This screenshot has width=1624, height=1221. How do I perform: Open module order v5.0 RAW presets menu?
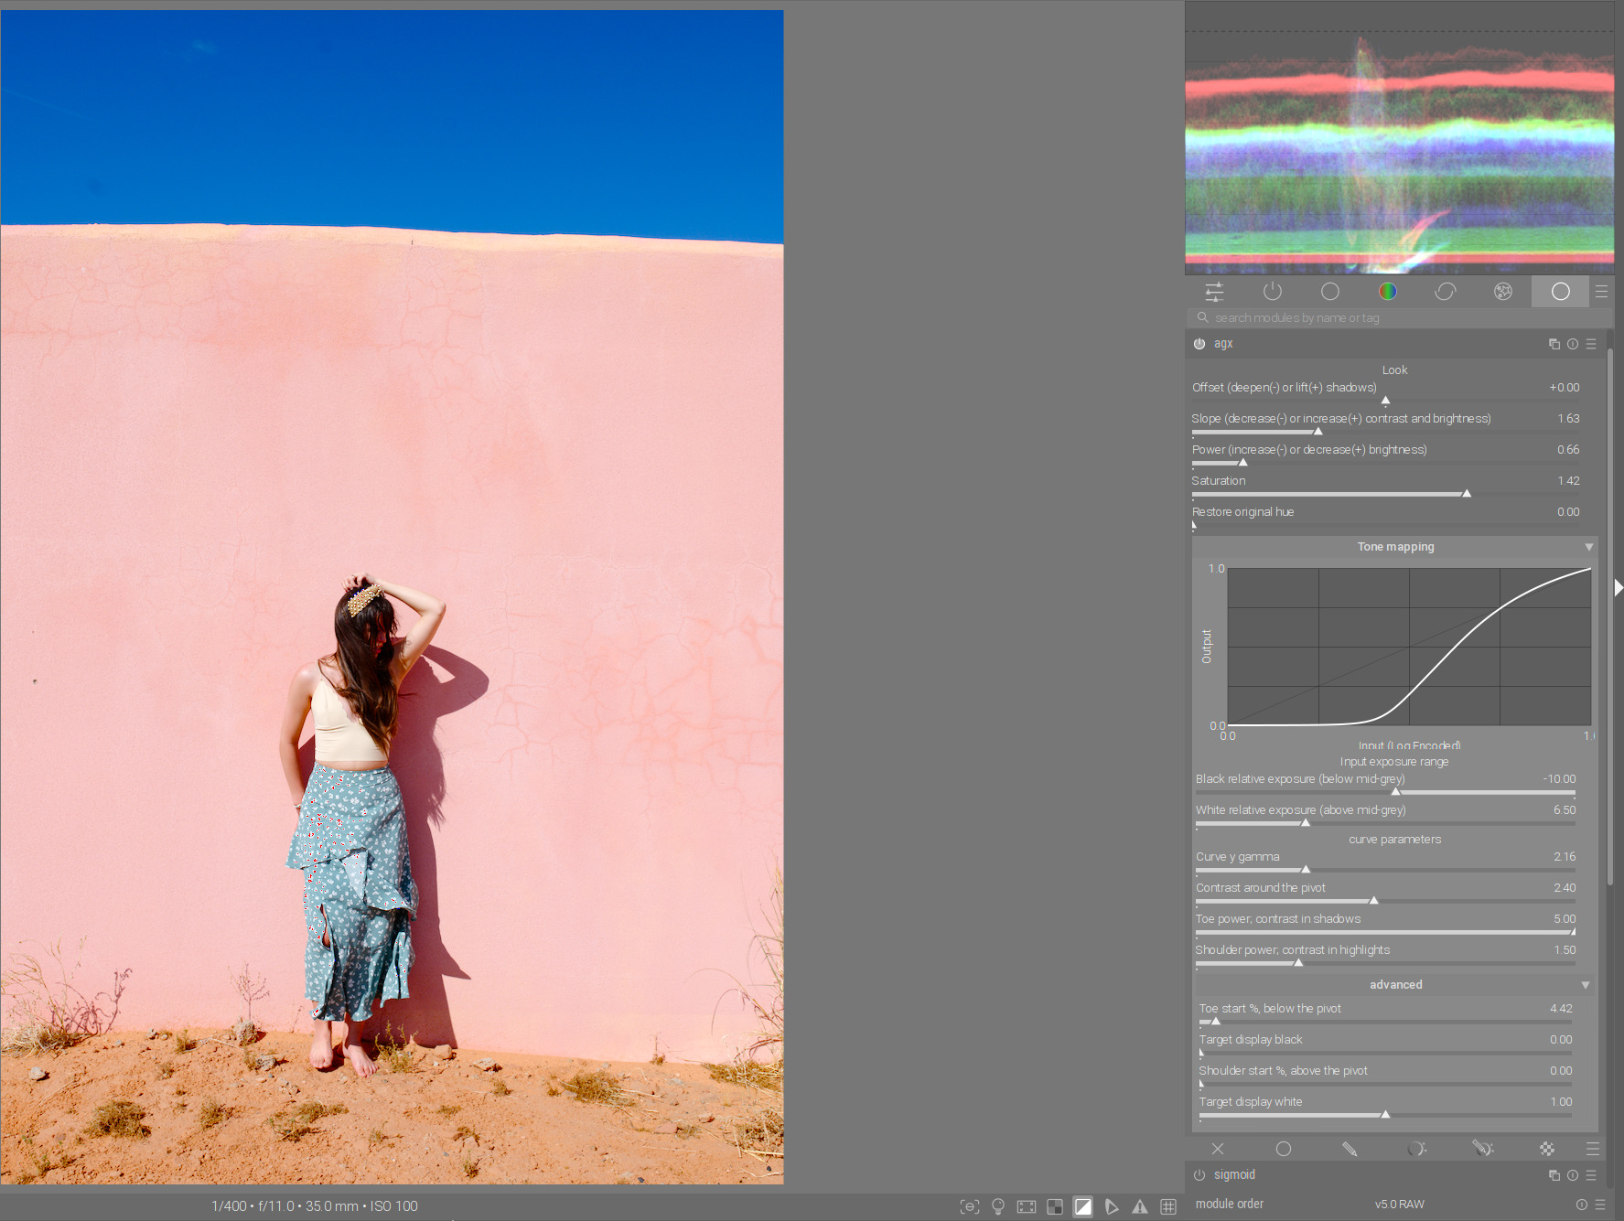[1600, 1205]
